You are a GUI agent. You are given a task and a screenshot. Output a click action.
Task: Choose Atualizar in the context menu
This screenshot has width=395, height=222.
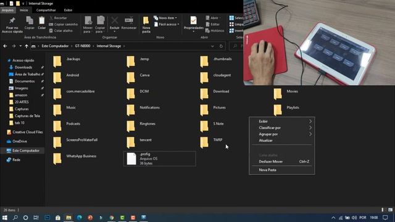[x=281, y=141]
